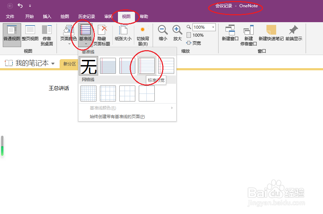
Task: Choose 标准行宽 rule lines style
Action: point(147,66)
